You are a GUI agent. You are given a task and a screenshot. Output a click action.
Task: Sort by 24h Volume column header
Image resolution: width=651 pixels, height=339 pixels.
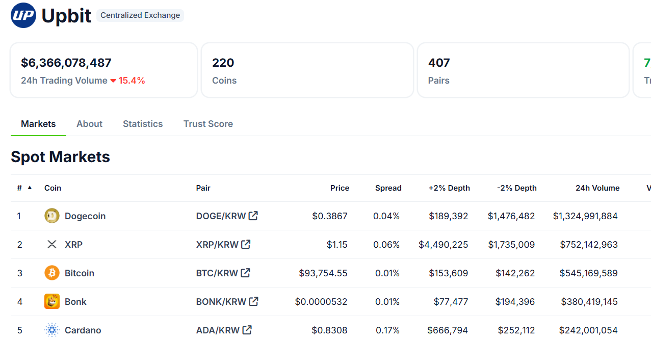(x=597, y=188)
